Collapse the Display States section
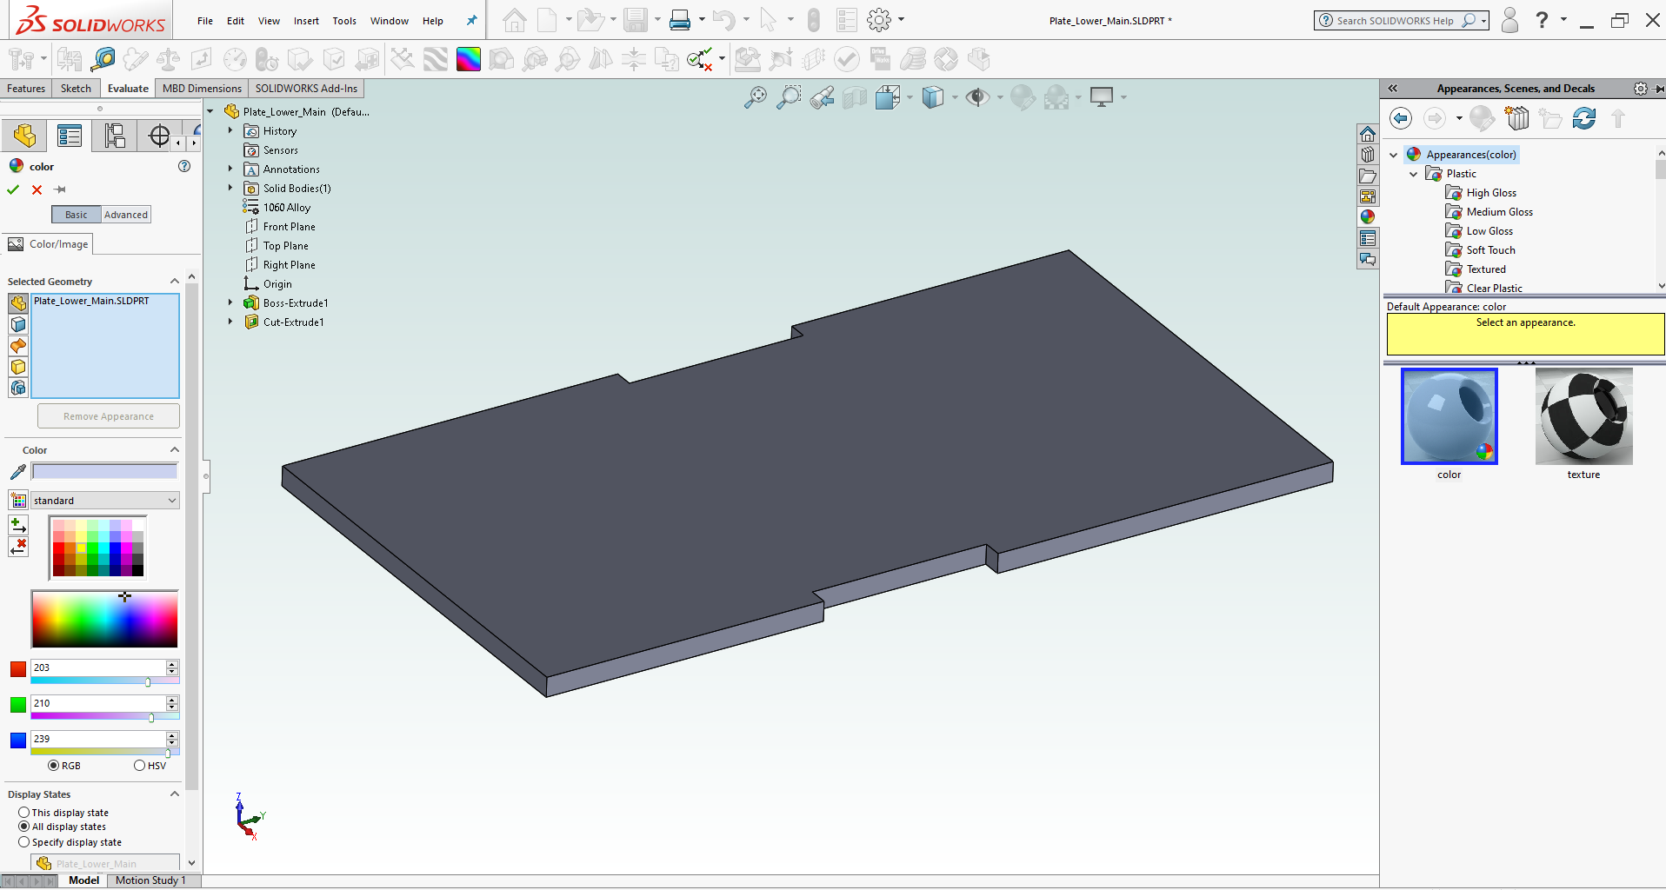This screenshot has height=890, width=1666. point(175,794)
